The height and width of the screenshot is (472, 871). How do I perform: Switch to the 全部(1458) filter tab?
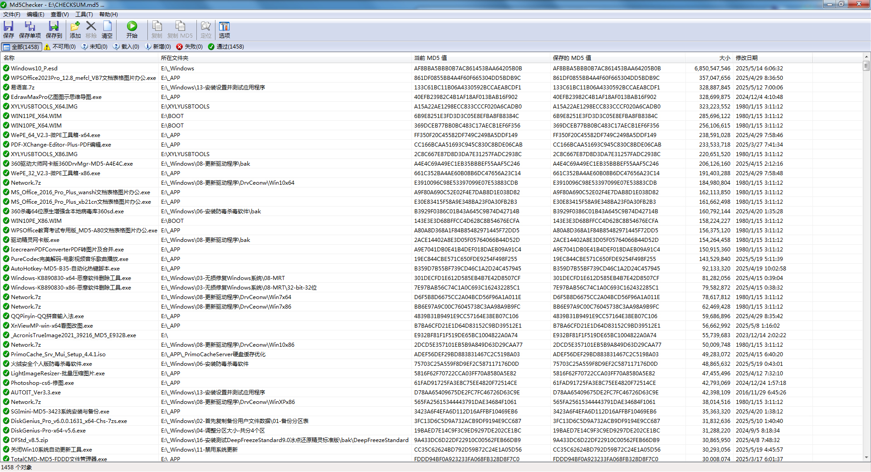pyautogui.click(x=21, y=47)
